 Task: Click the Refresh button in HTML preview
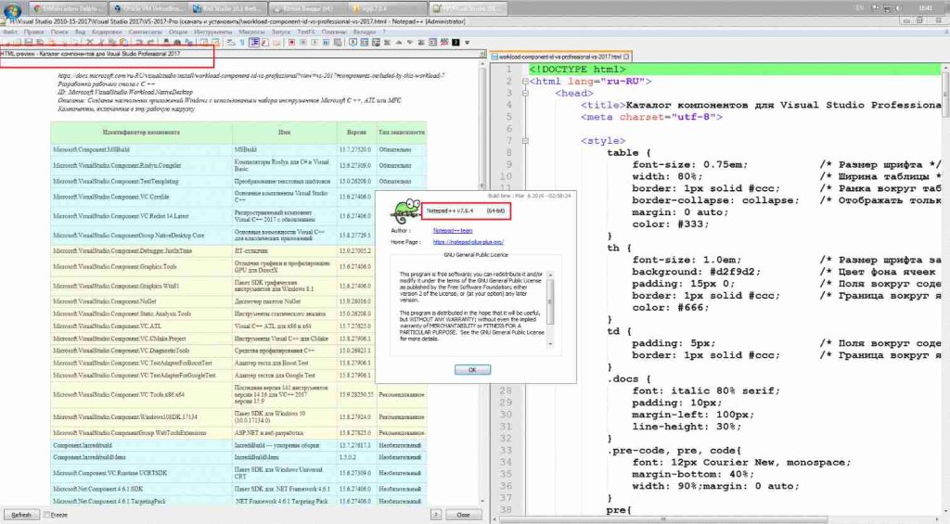20,515
